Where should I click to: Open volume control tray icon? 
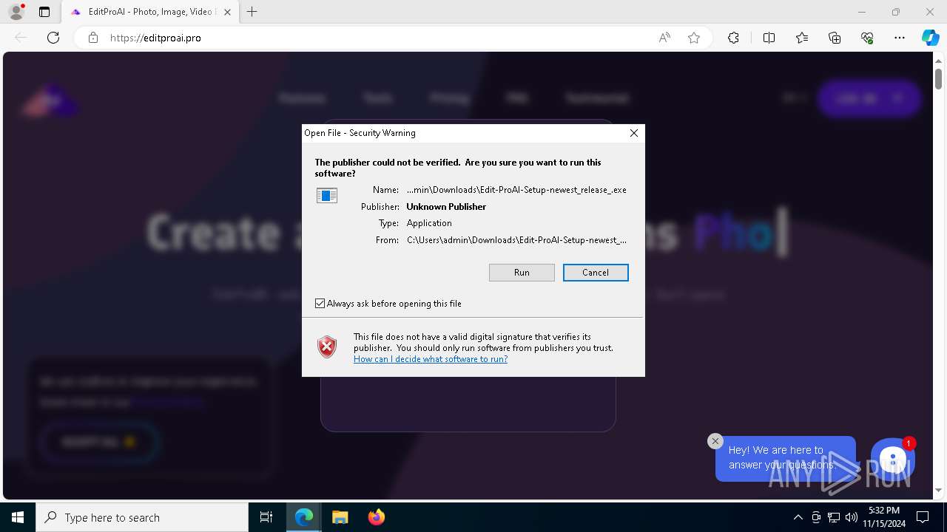851,517
